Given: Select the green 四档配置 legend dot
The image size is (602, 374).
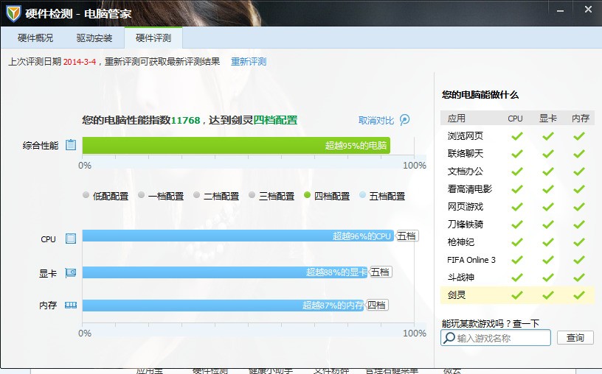Looking at the screenshot, I should point(307,194).
